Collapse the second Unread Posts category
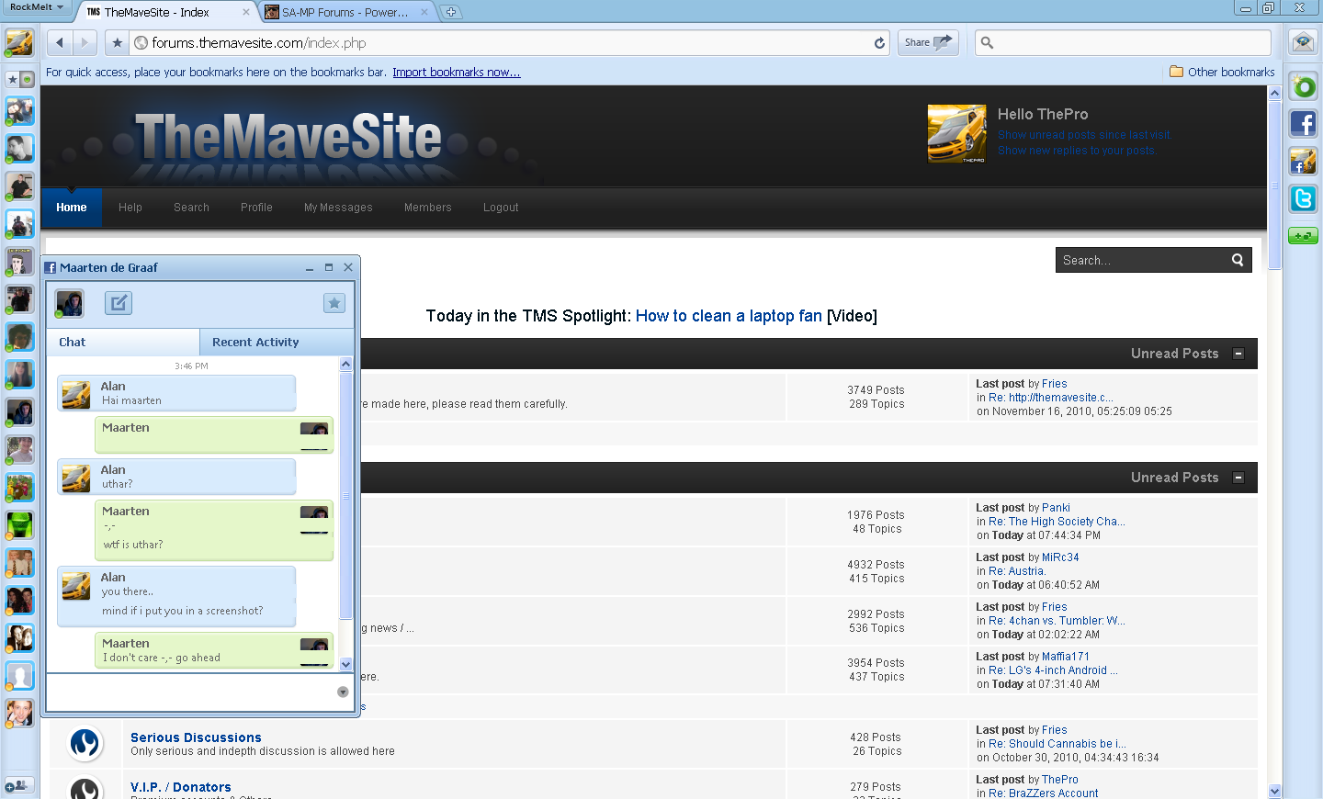Screen dimensions: 1323x799 click(1238, 478)
